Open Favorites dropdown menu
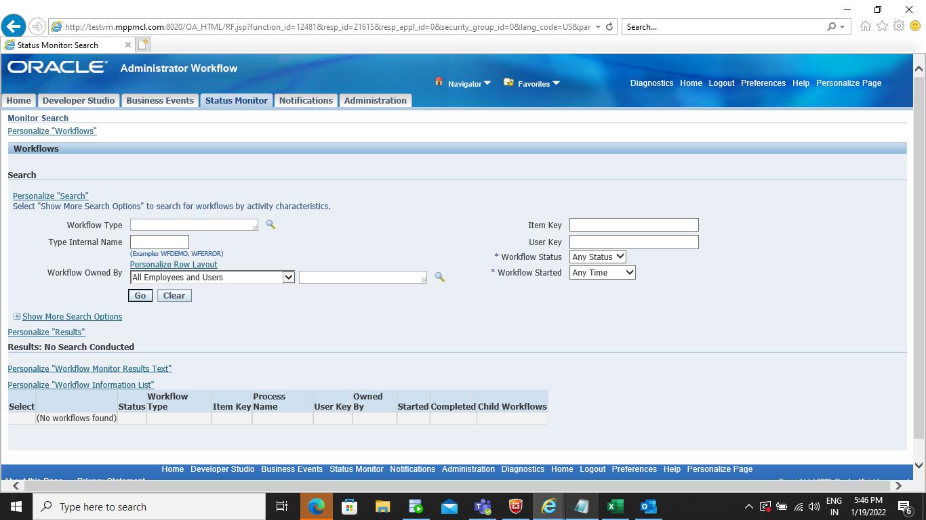 (x=538, y=84)
